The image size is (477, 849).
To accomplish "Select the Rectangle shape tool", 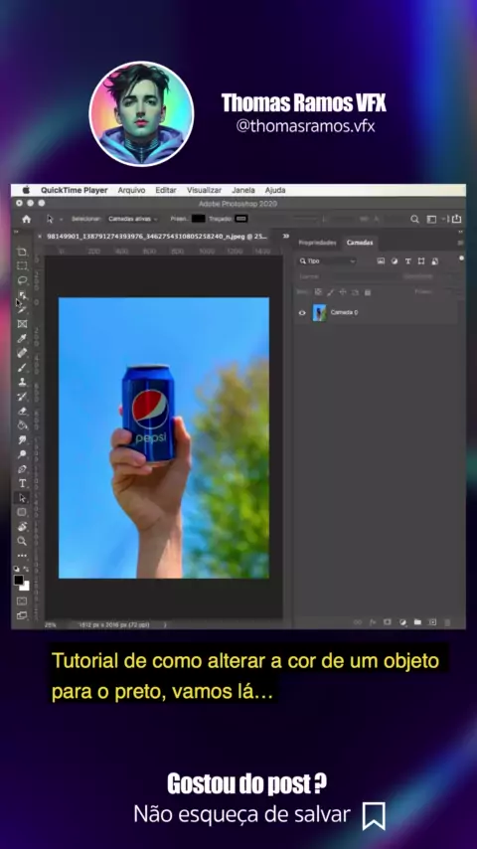I will [x=22, y=512].
